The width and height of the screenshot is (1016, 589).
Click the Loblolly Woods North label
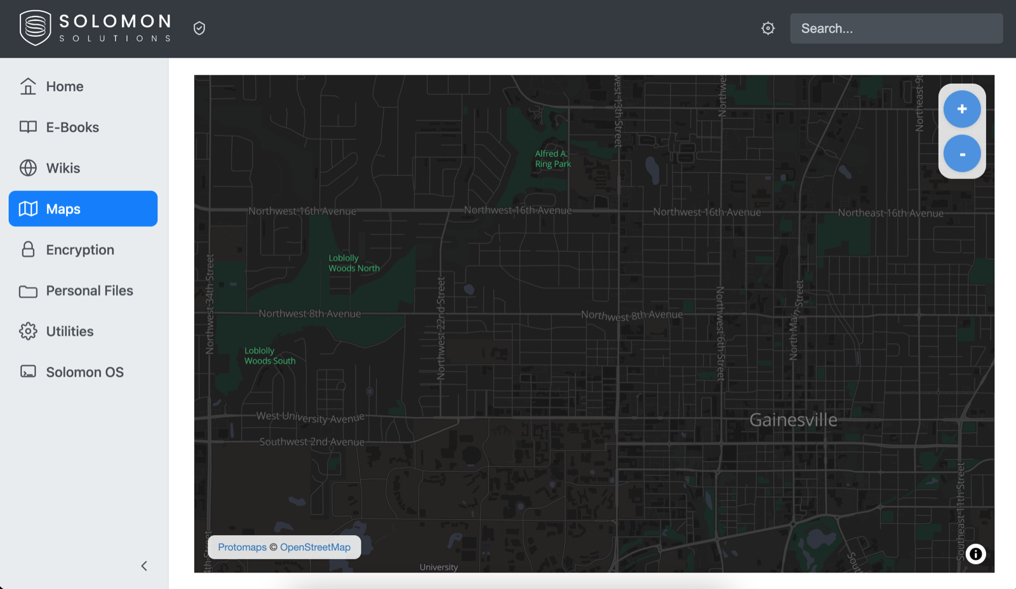(x=354, y=263)
